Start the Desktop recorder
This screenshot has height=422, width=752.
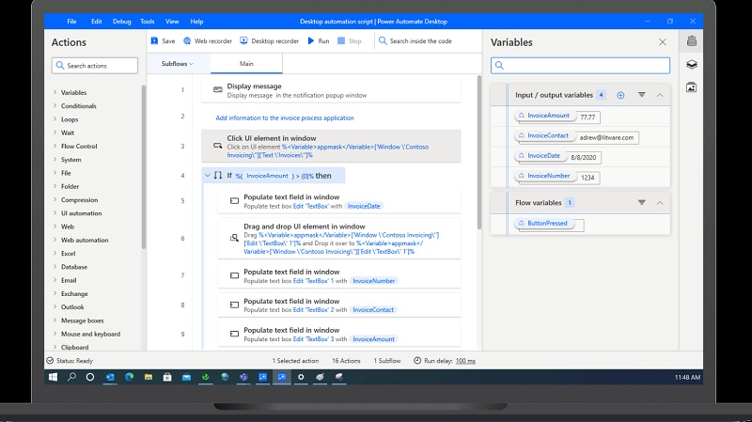[x=269, y=41]
